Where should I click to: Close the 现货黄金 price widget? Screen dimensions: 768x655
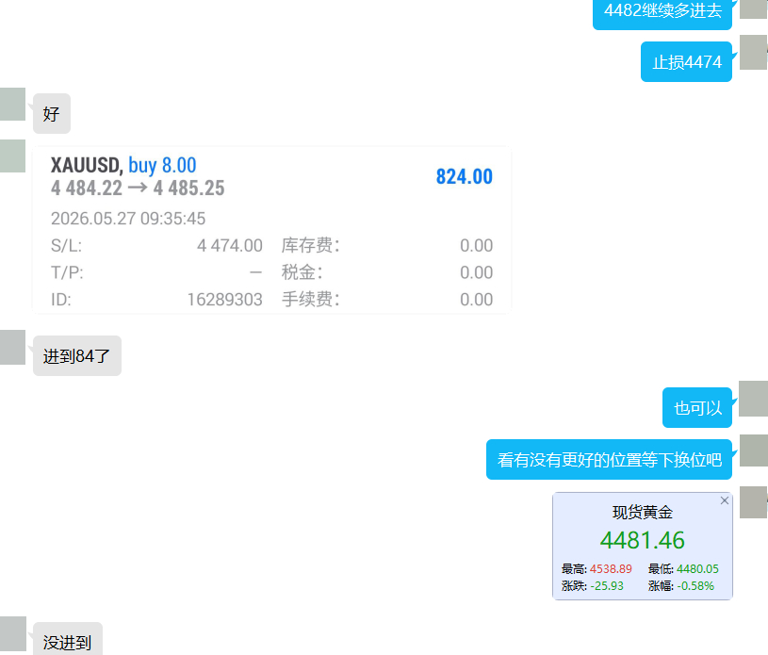point(725,500)
